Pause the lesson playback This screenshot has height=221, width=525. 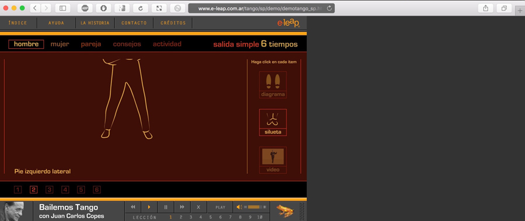click(x=166, y=207)
